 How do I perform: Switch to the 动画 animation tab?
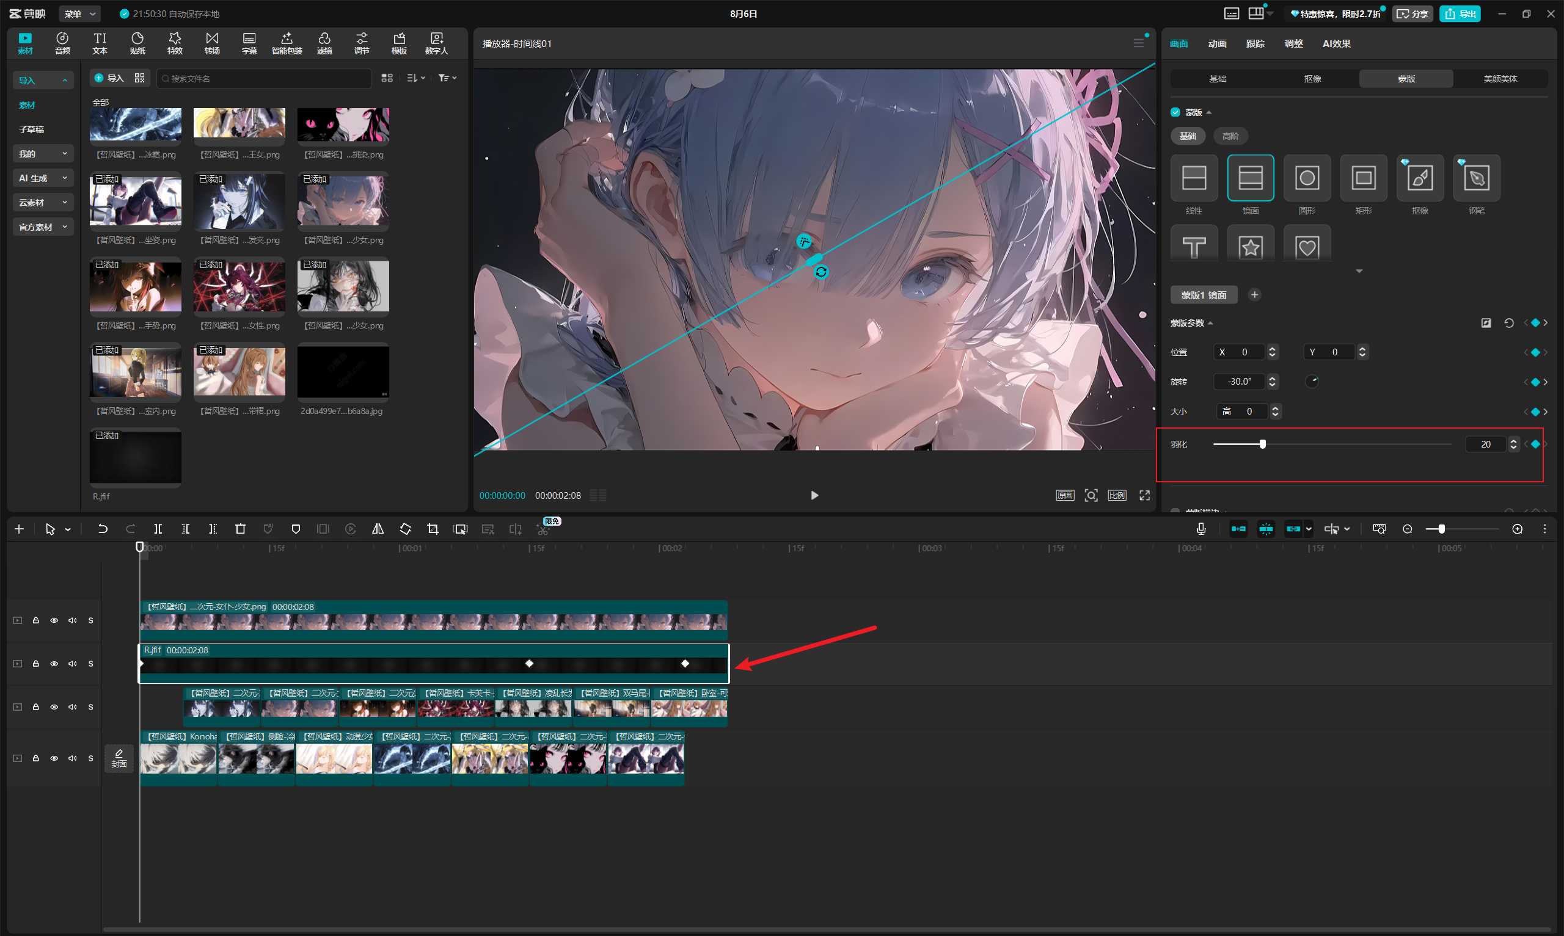(x=1217, y=43)
